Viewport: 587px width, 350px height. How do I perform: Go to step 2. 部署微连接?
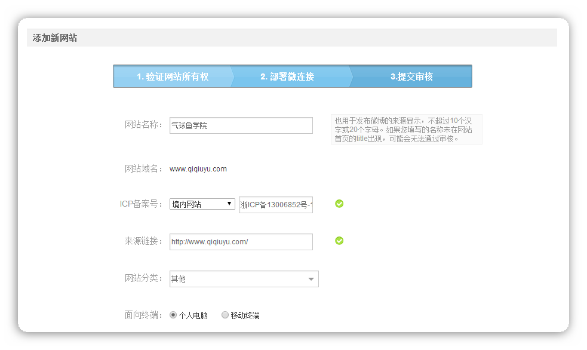pos(287,76)
